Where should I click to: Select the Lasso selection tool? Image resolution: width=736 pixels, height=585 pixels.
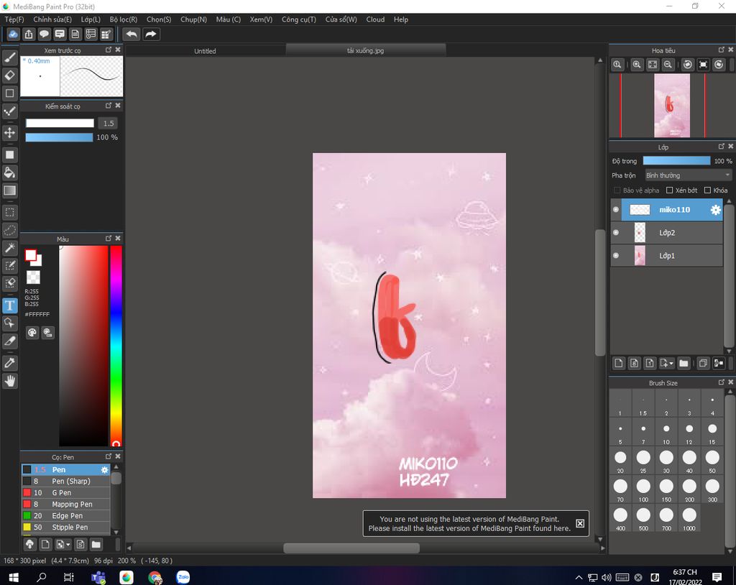click(x=10, y=230)
